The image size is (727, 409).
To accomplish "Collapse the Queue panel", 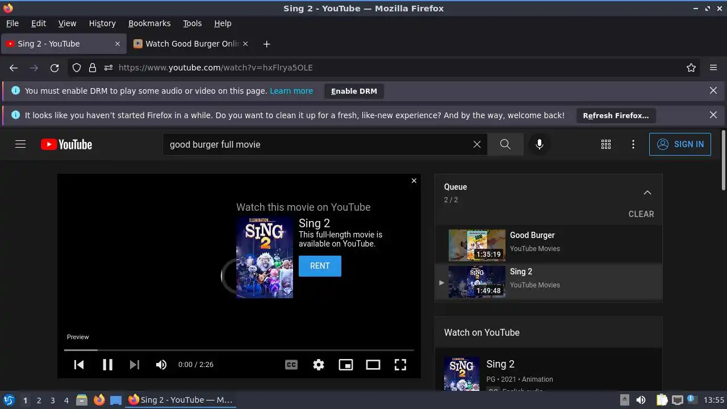I will [x=647, y=193].
